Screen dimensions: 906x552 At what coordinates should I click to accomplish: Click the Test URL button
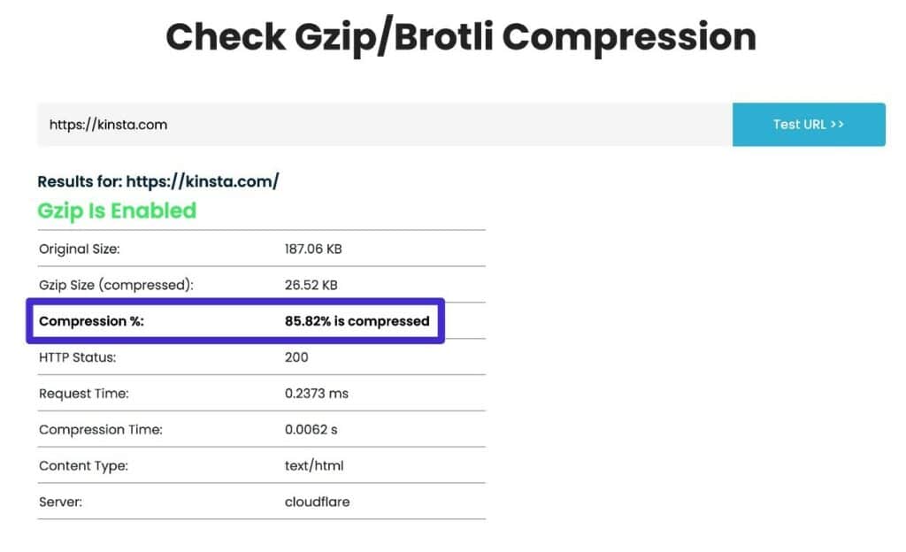click(808, 124)
